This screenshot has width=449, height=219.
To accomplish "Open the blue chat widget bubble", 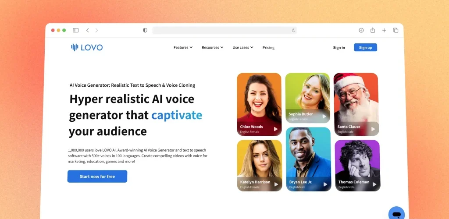I will click(396, 213).
